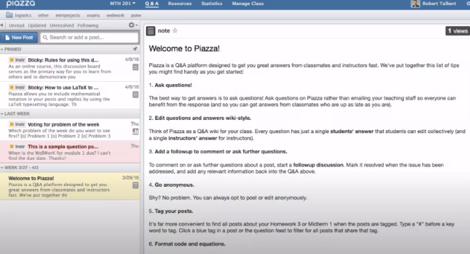Open the feed settings gear dropdown
470x254 pixels.
[133, 25]
